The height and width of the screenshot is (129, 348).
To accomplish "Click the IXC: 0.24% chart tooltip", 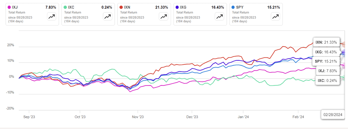I will (327, 80).
